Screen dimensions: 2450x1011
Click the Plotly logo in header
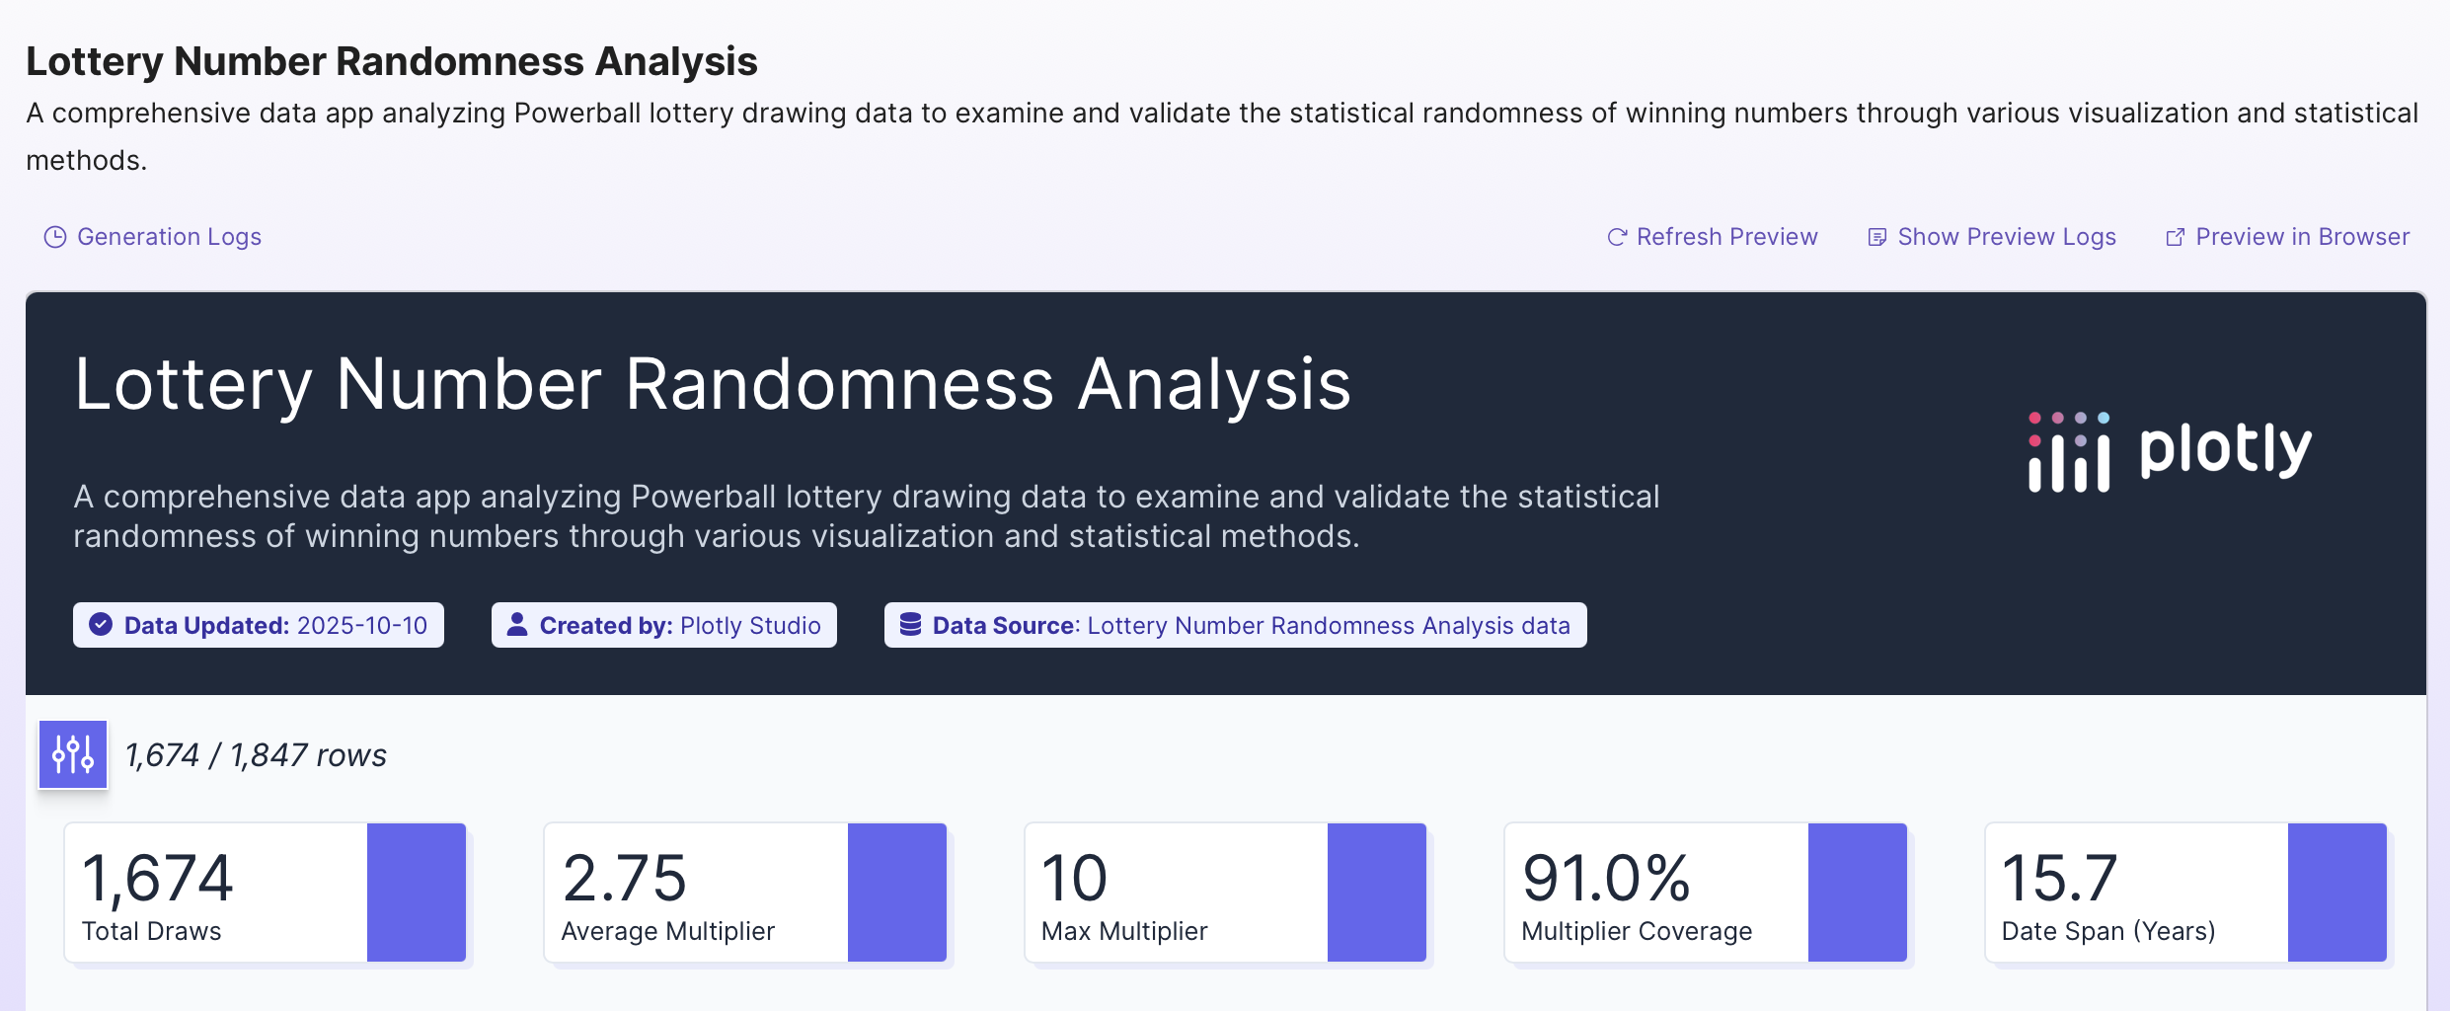2170,451
